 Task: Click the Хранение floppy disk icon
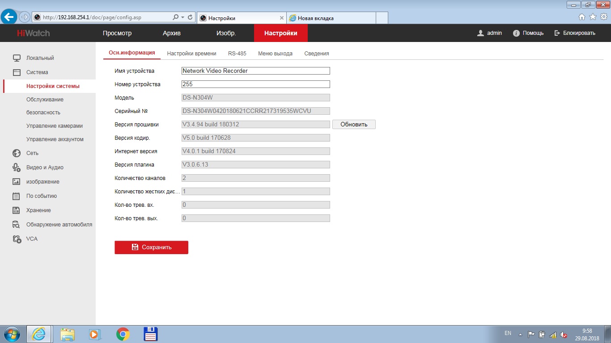coord(17,210)
